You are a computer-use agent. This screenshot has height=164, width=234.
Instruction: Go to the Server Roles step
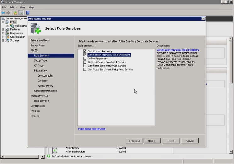[38, 45]
